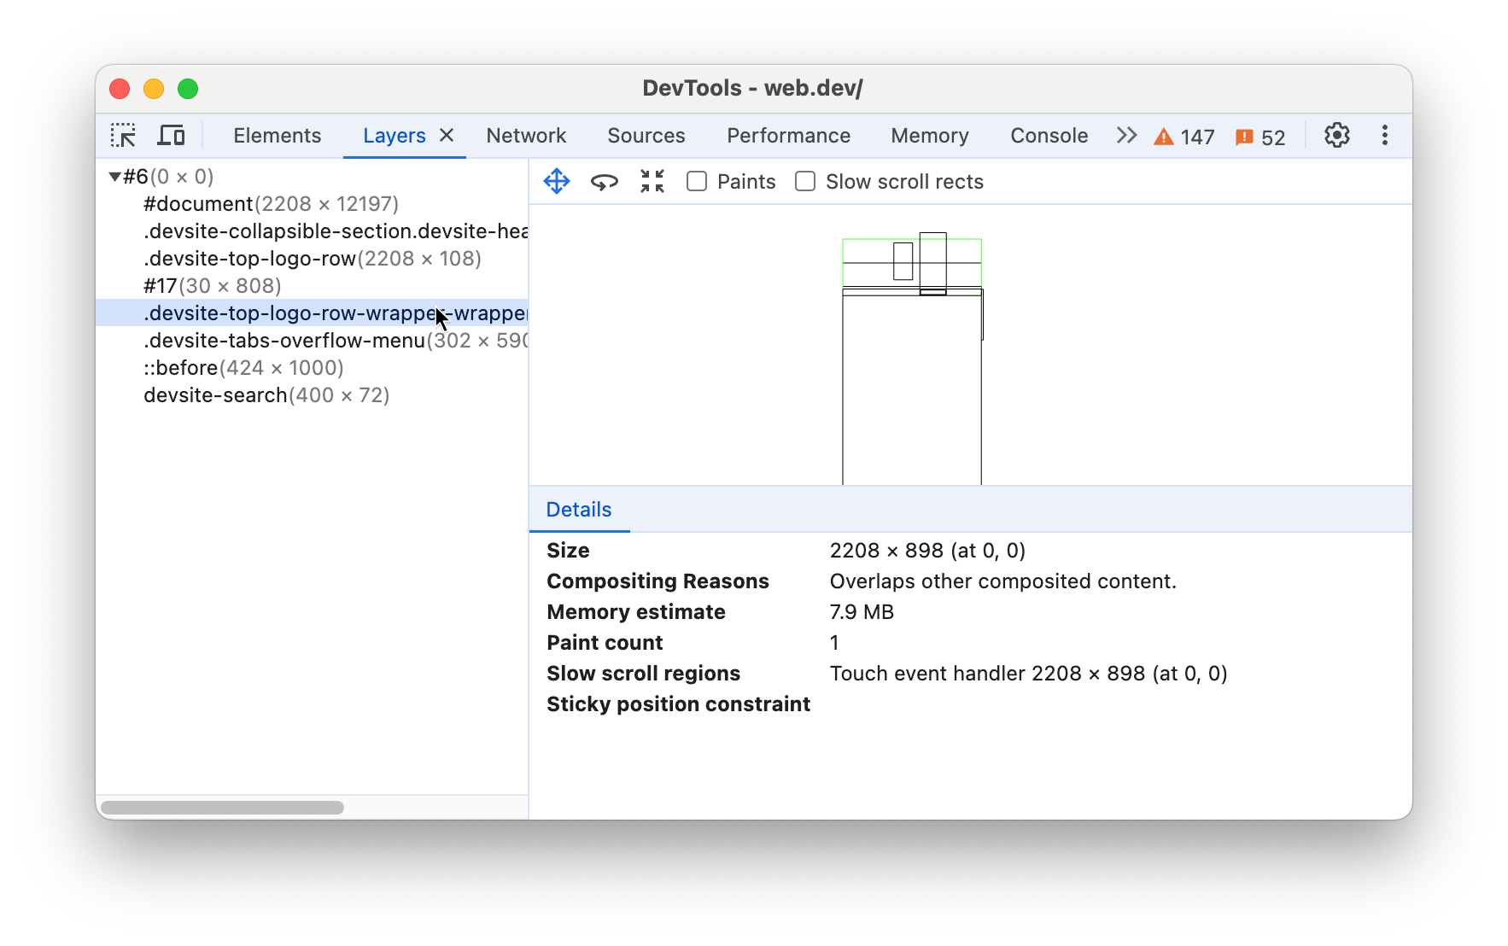Switch to the Performance panel
1508x946 pixels.
click(788, 135)
